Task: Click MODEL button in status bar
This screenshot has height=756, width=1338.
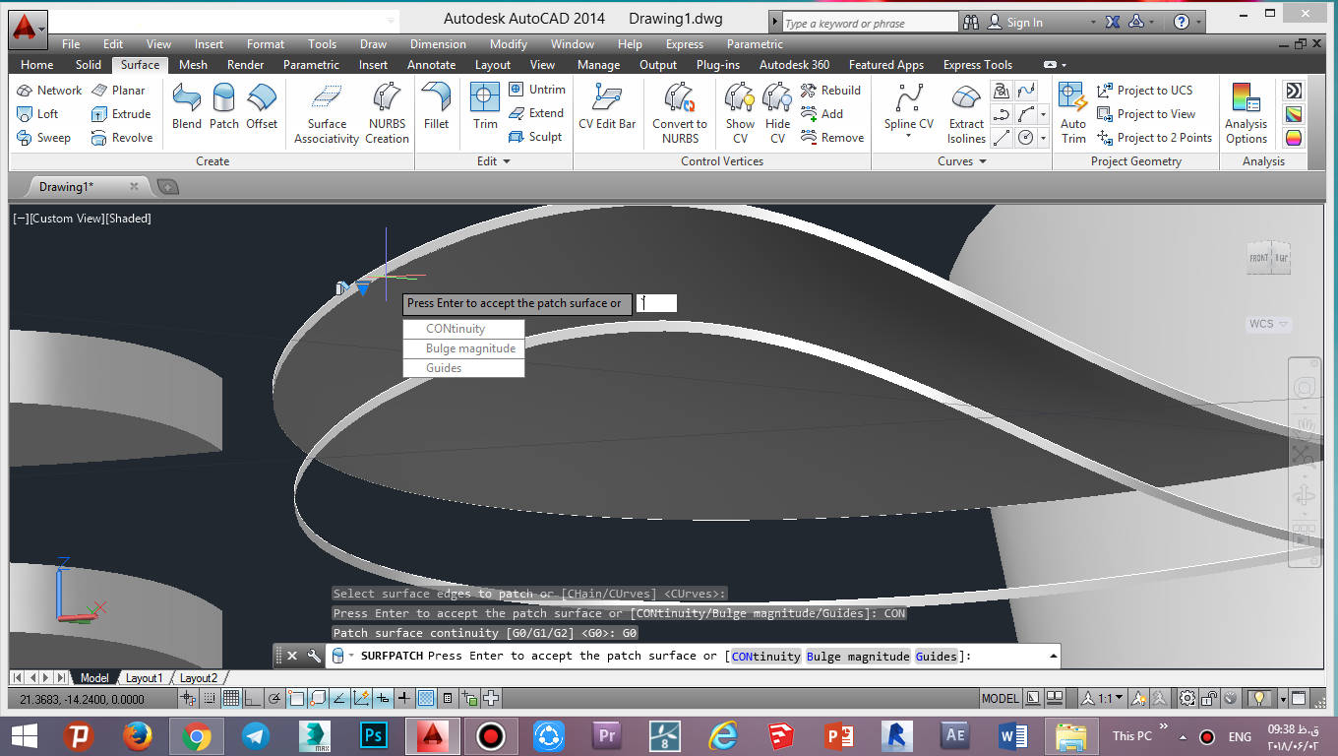Action: click(x=1000, y=699)
